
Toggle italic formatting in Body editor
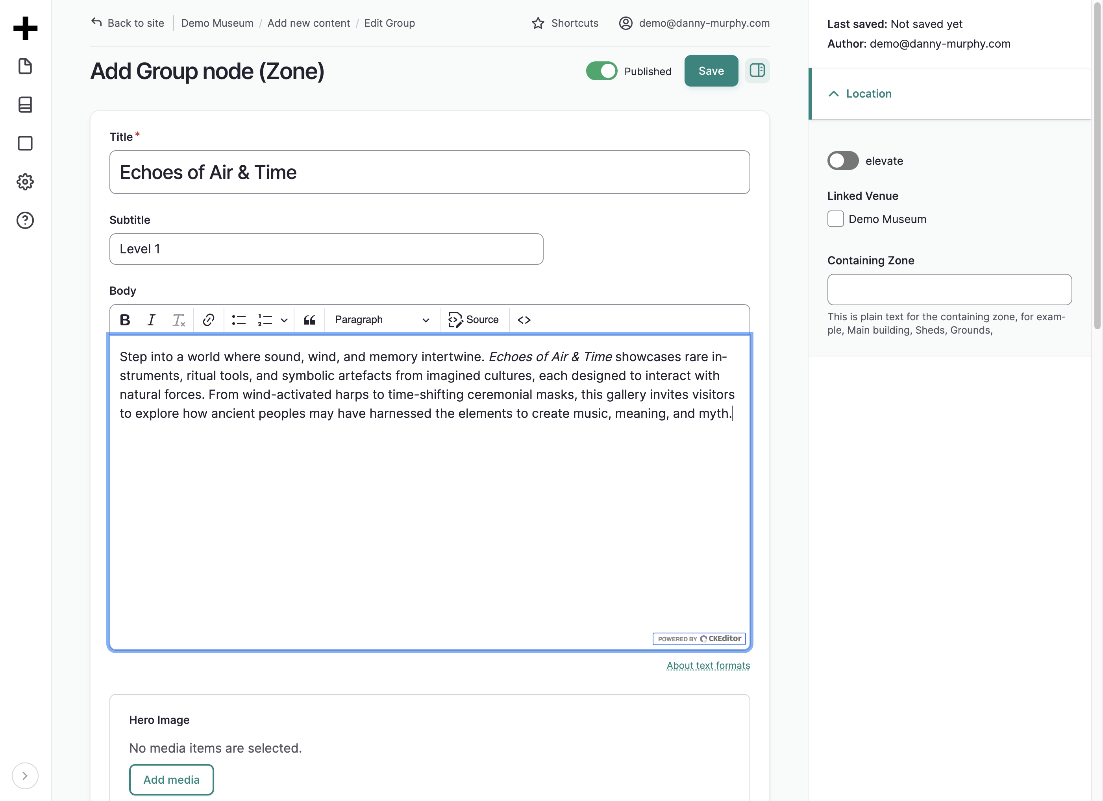point(151,319)
